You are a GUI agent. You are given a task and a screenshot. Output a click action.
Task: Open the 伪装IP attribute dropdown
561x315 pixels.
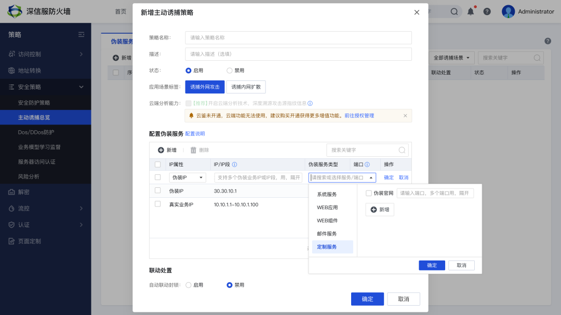[x=187, y=177]
